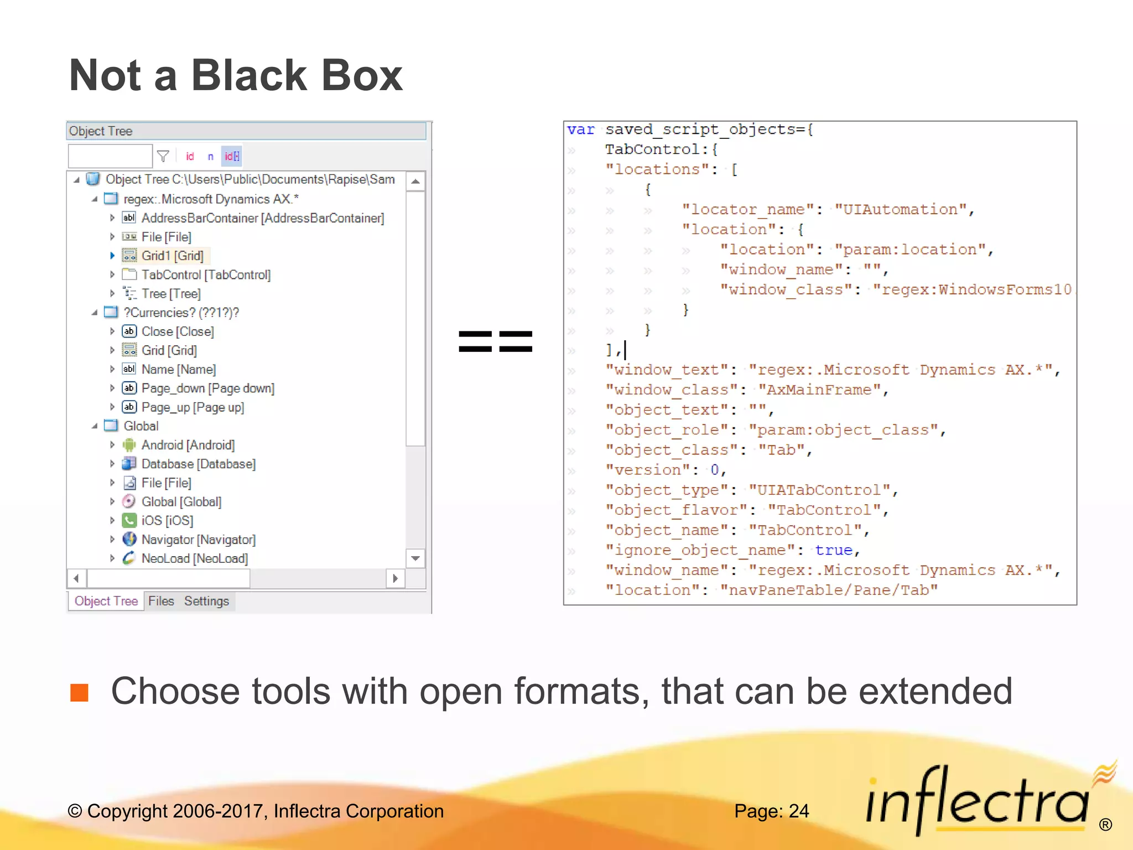
Task: Select TabControl [TabControl] tree item
Action: (x=206, y=274)
